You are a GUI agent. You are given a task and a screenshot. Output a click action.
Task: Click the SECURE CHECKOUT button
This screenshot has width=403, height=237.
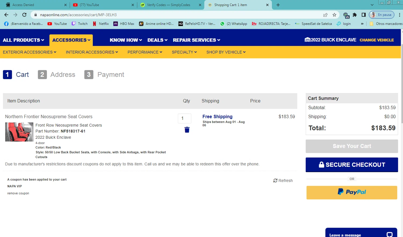[x=352, y=165]
